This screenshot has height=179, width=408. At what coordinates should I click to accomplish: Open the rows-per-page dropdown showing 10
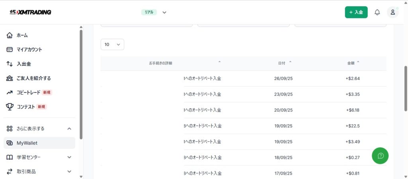112,45
